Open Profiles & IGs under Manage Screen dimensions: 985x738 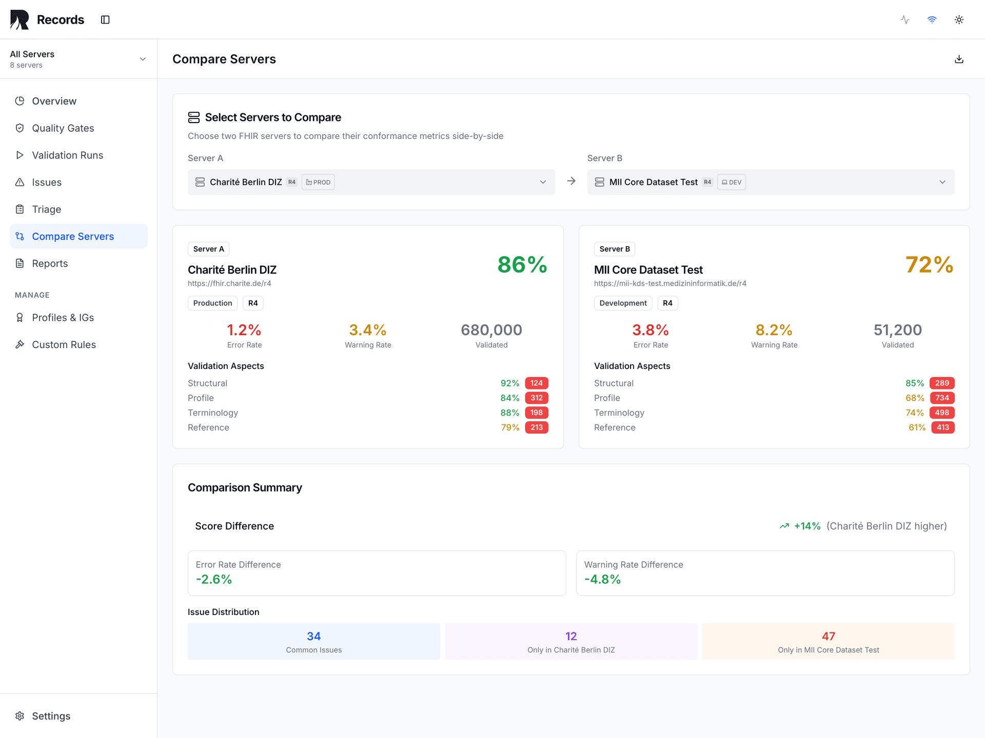point(63,317)
